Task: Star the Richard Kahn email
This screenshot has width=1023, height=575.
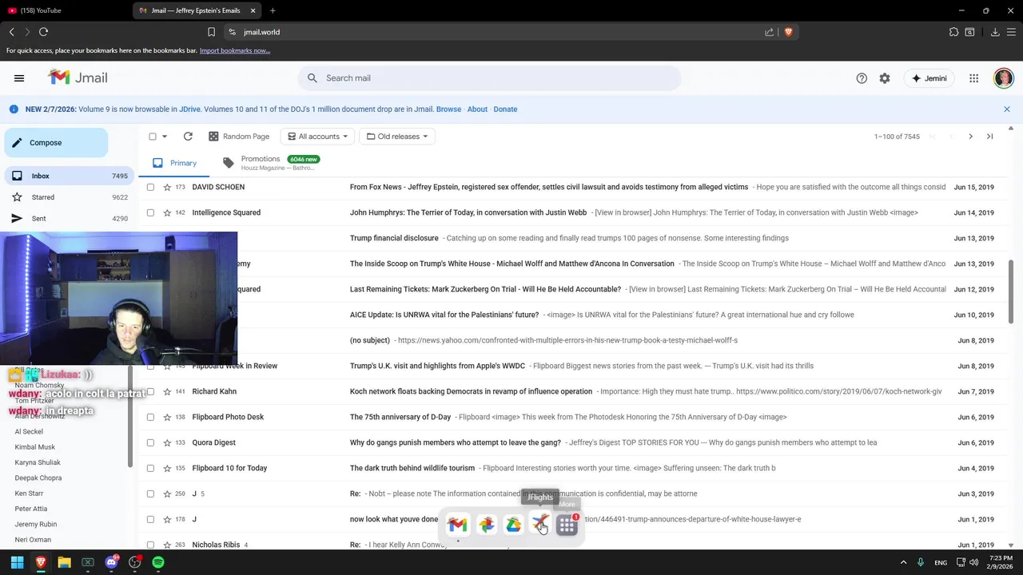Action: click(x=167, y=391)
